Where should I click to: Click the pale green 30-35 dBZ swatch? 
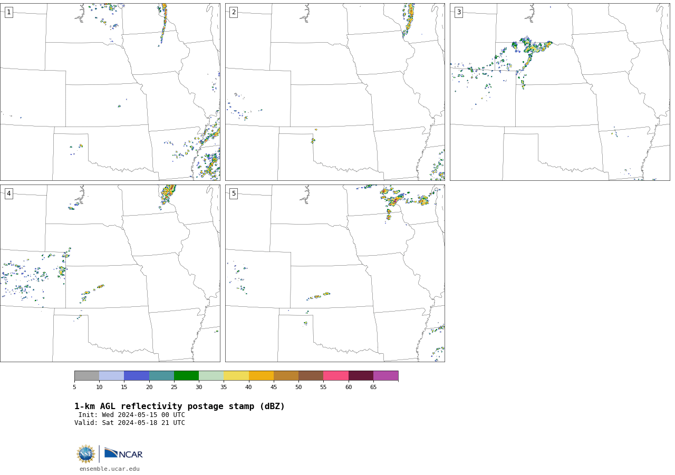[x=211, y=375]
